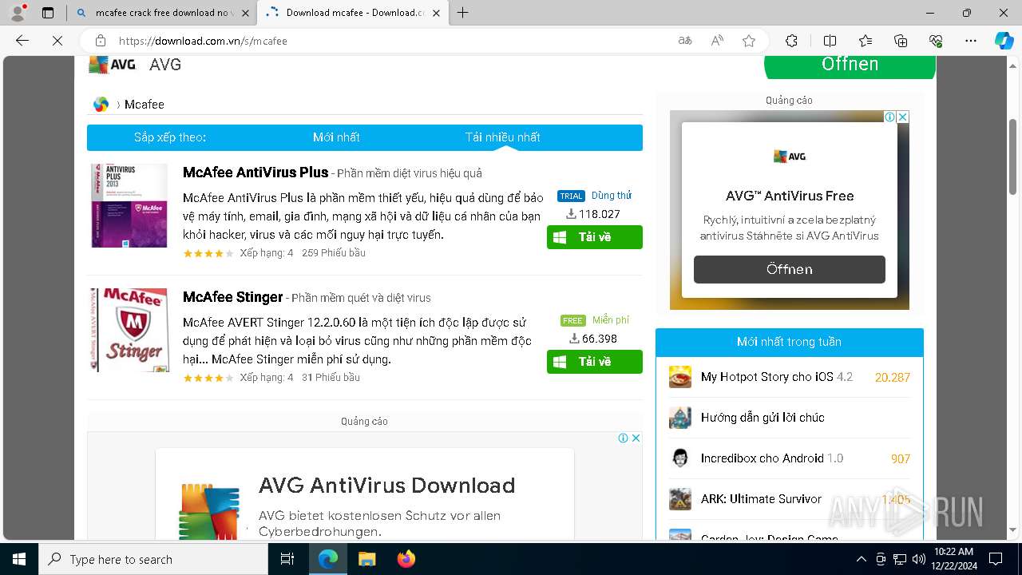Image resolution: width=1022 pixels, height=575 pixels.
Task: Click the dark Öffnen button in AVG ad
Action: [x=790, y=269]
